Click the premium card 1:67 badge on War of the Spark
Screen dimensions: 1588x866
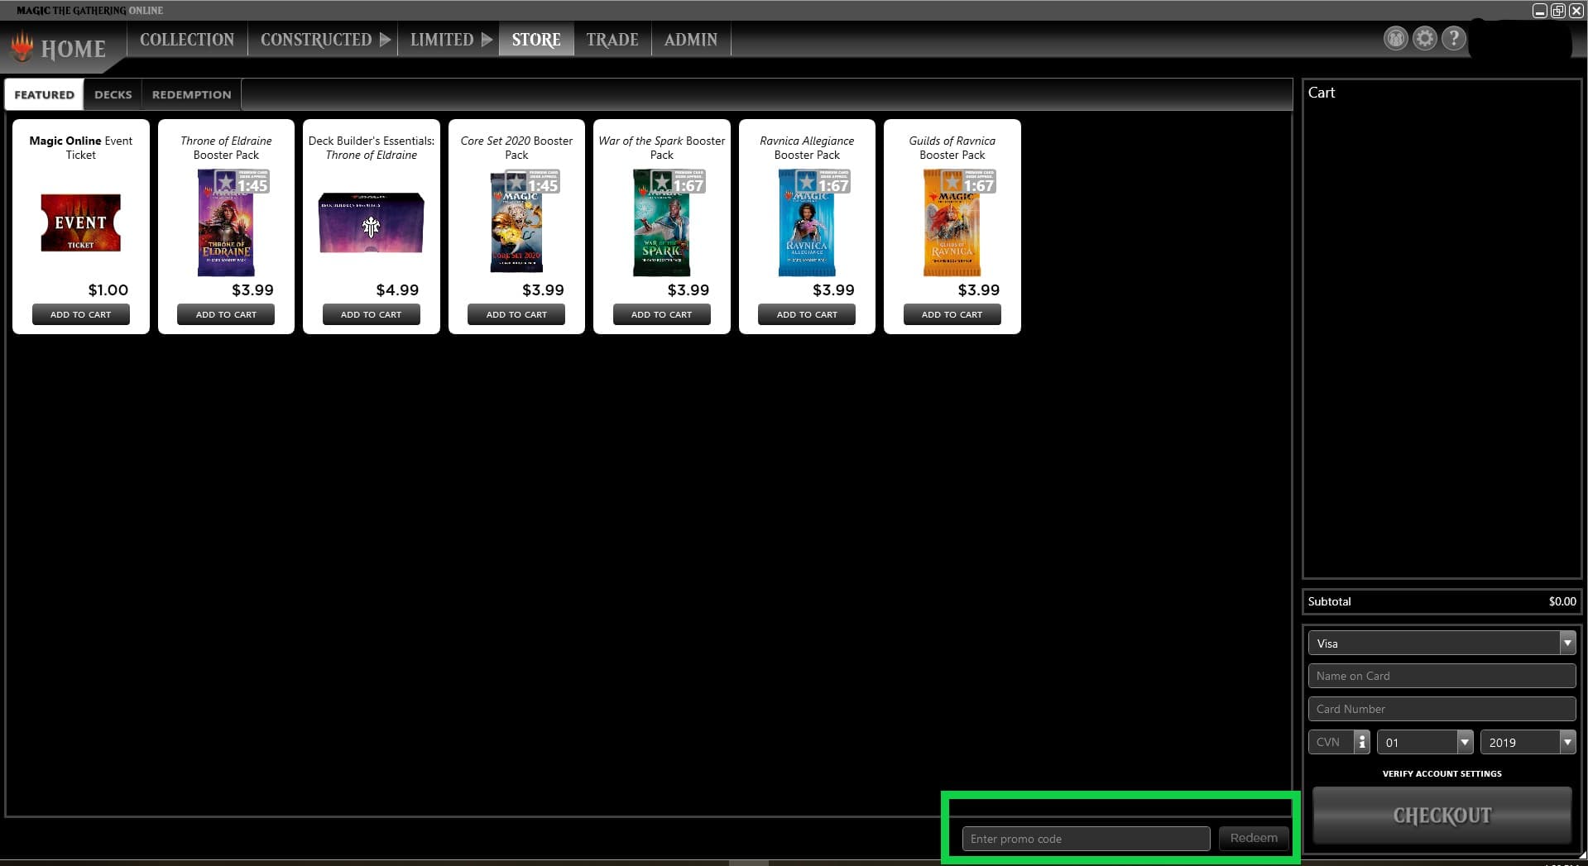(x=679, y=181)
